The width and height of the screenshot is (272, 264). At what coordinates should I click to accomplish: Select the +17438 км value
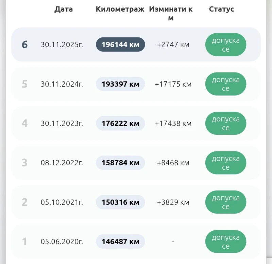click(x=173, y=123)
